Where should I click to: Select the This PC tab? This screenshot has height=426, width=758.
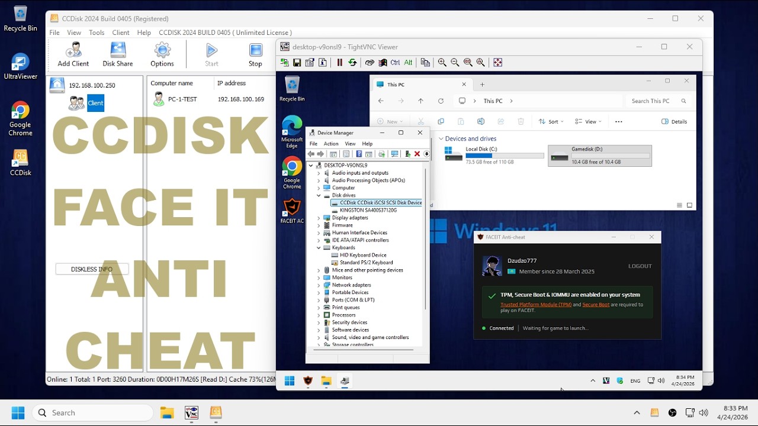422,85
